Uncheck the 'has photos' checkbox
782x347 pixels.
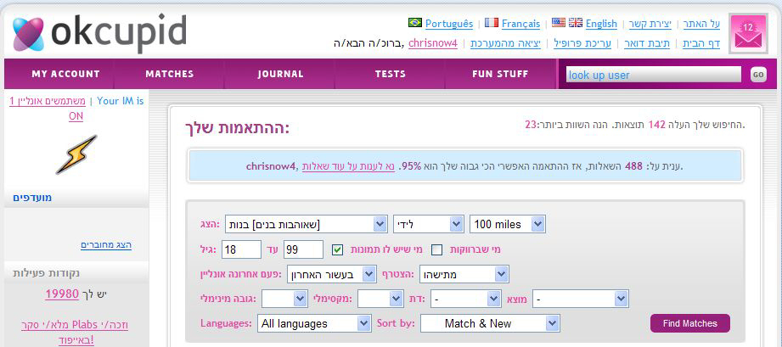(337, 249)
